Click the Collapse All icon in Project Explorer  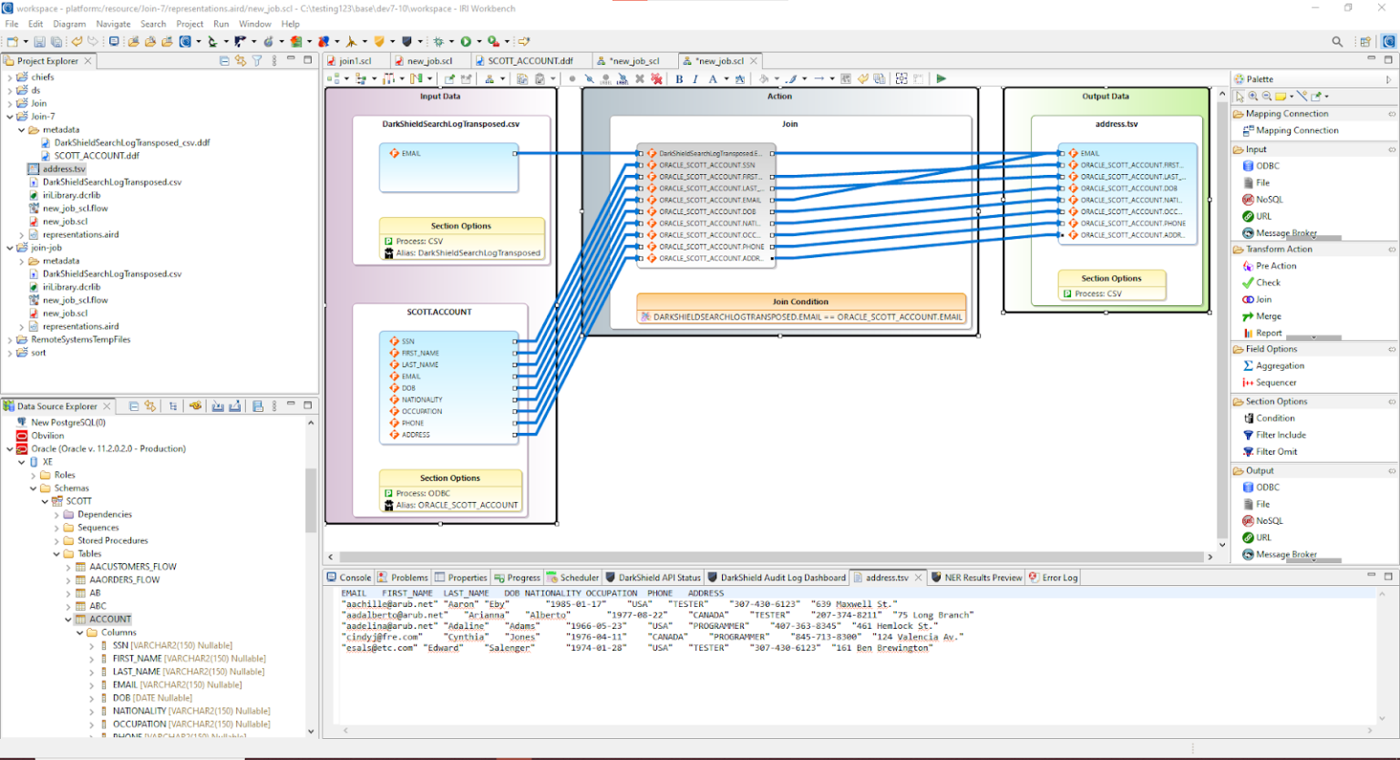(224, 59)
